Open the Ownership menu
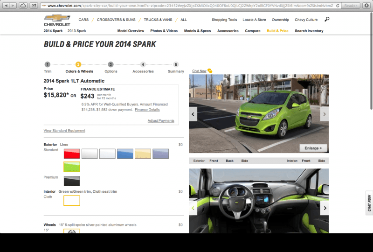 tap(281, 20)
